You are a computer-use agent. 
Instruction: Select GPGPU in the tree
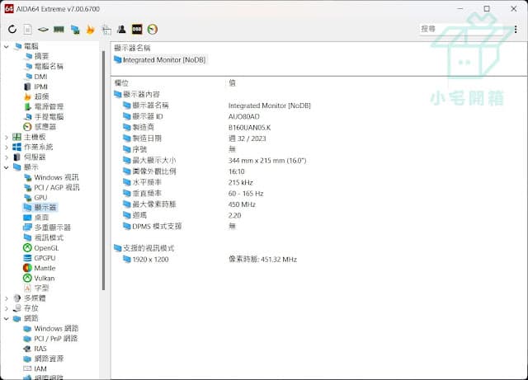pos(45,258)
